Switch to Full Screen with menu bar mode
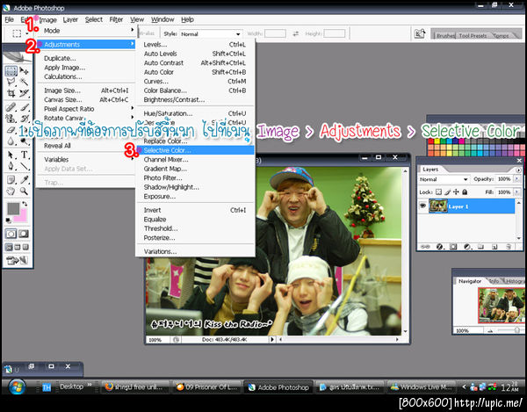 18,248
